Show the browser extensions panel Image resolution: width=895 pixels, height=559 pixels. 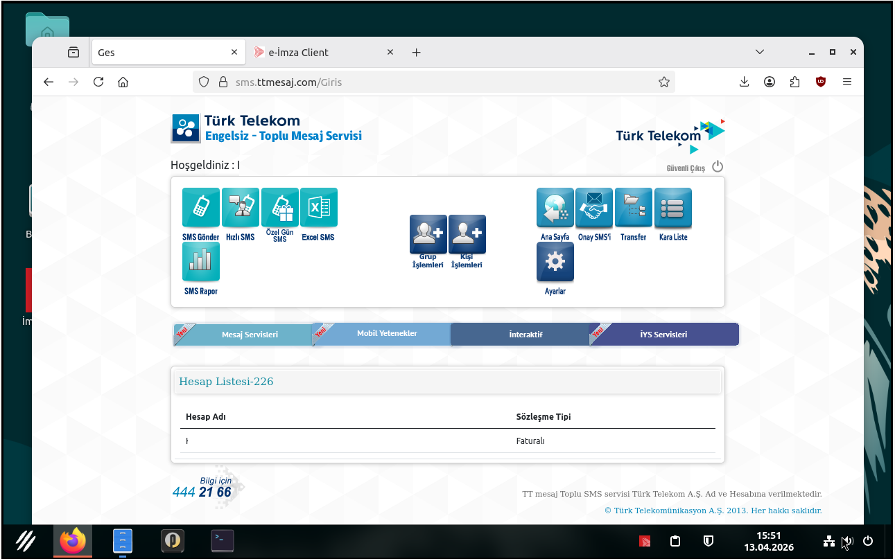coord(795,82)
